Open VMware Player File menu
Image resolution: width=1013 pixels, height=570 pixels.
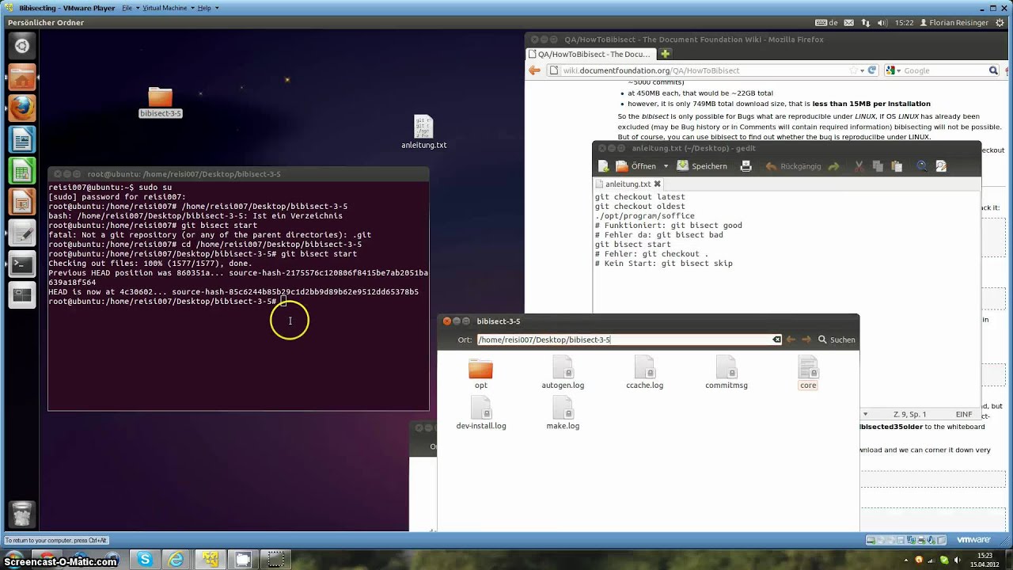(x=131, y=8)
